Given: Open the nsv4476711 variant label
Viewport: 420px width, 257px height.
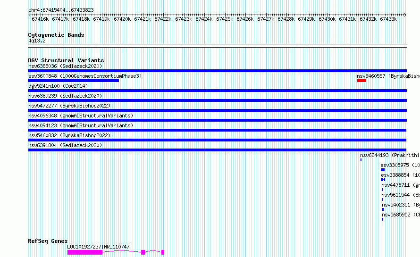Looking at the screenshot, I should [x=401, y=185].
